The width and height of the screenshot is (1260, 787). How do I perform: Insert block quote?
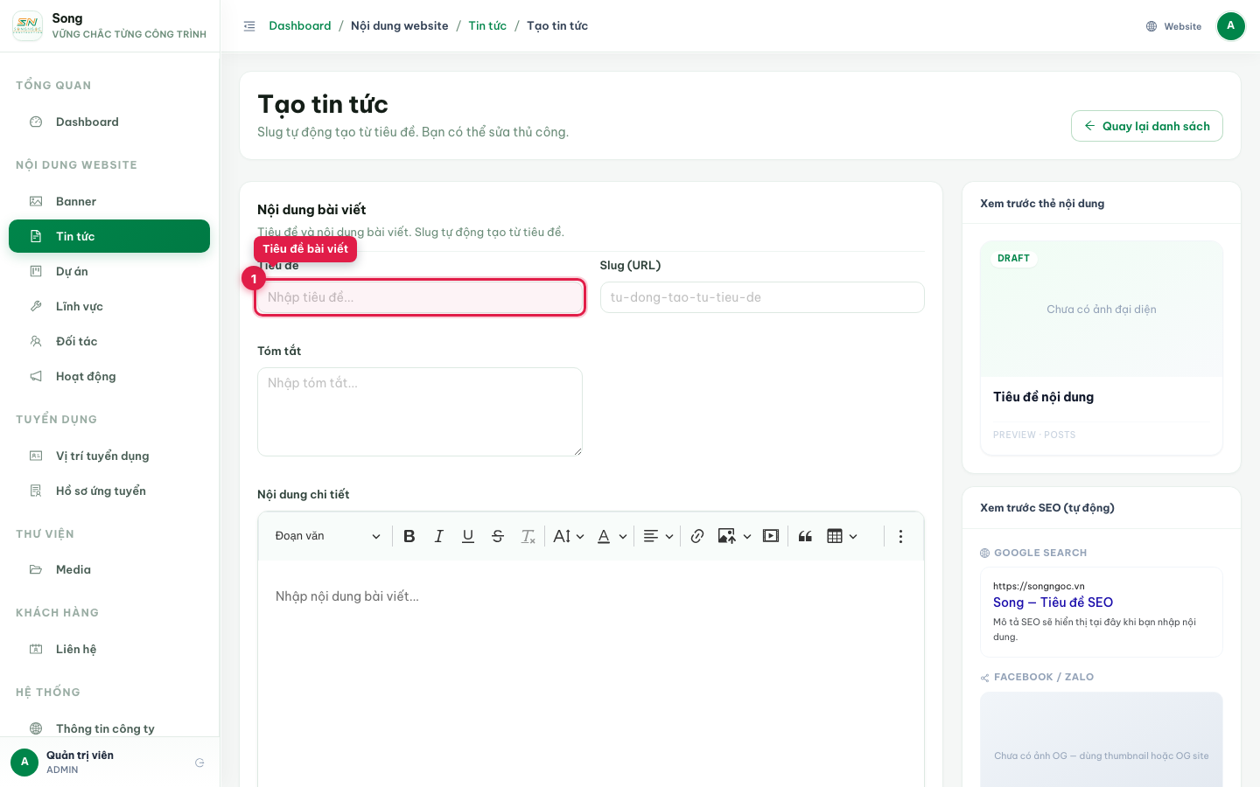pos(805,536)
